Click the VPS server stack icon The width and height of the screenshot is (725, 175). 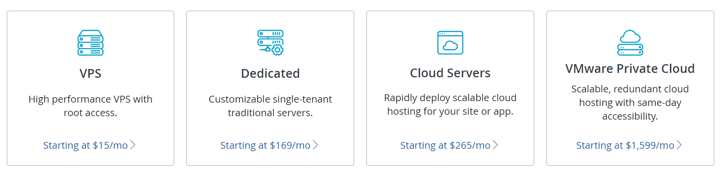click(x=90, y=43)
